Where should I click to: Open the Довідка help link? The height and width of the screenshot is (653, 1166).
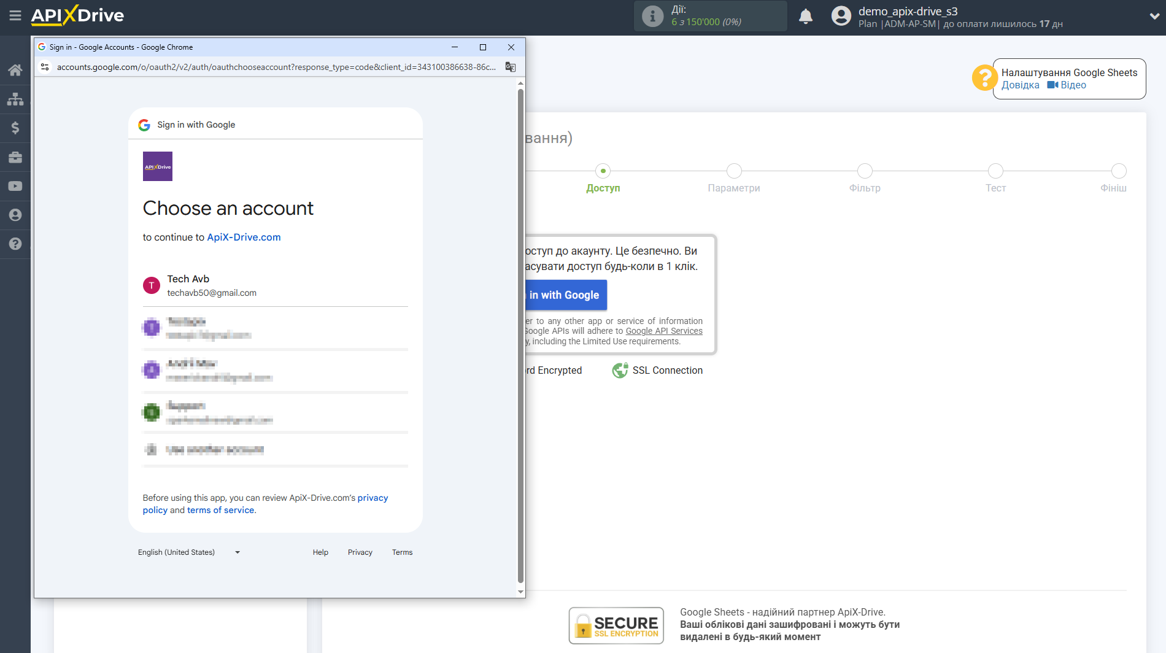click(x=1020, y=85)
